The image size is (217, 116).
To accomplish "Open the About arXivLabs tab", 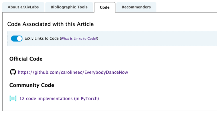I will tap(23, 7).
